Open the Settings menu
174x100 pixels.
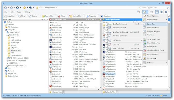click(x=27, y=12)
